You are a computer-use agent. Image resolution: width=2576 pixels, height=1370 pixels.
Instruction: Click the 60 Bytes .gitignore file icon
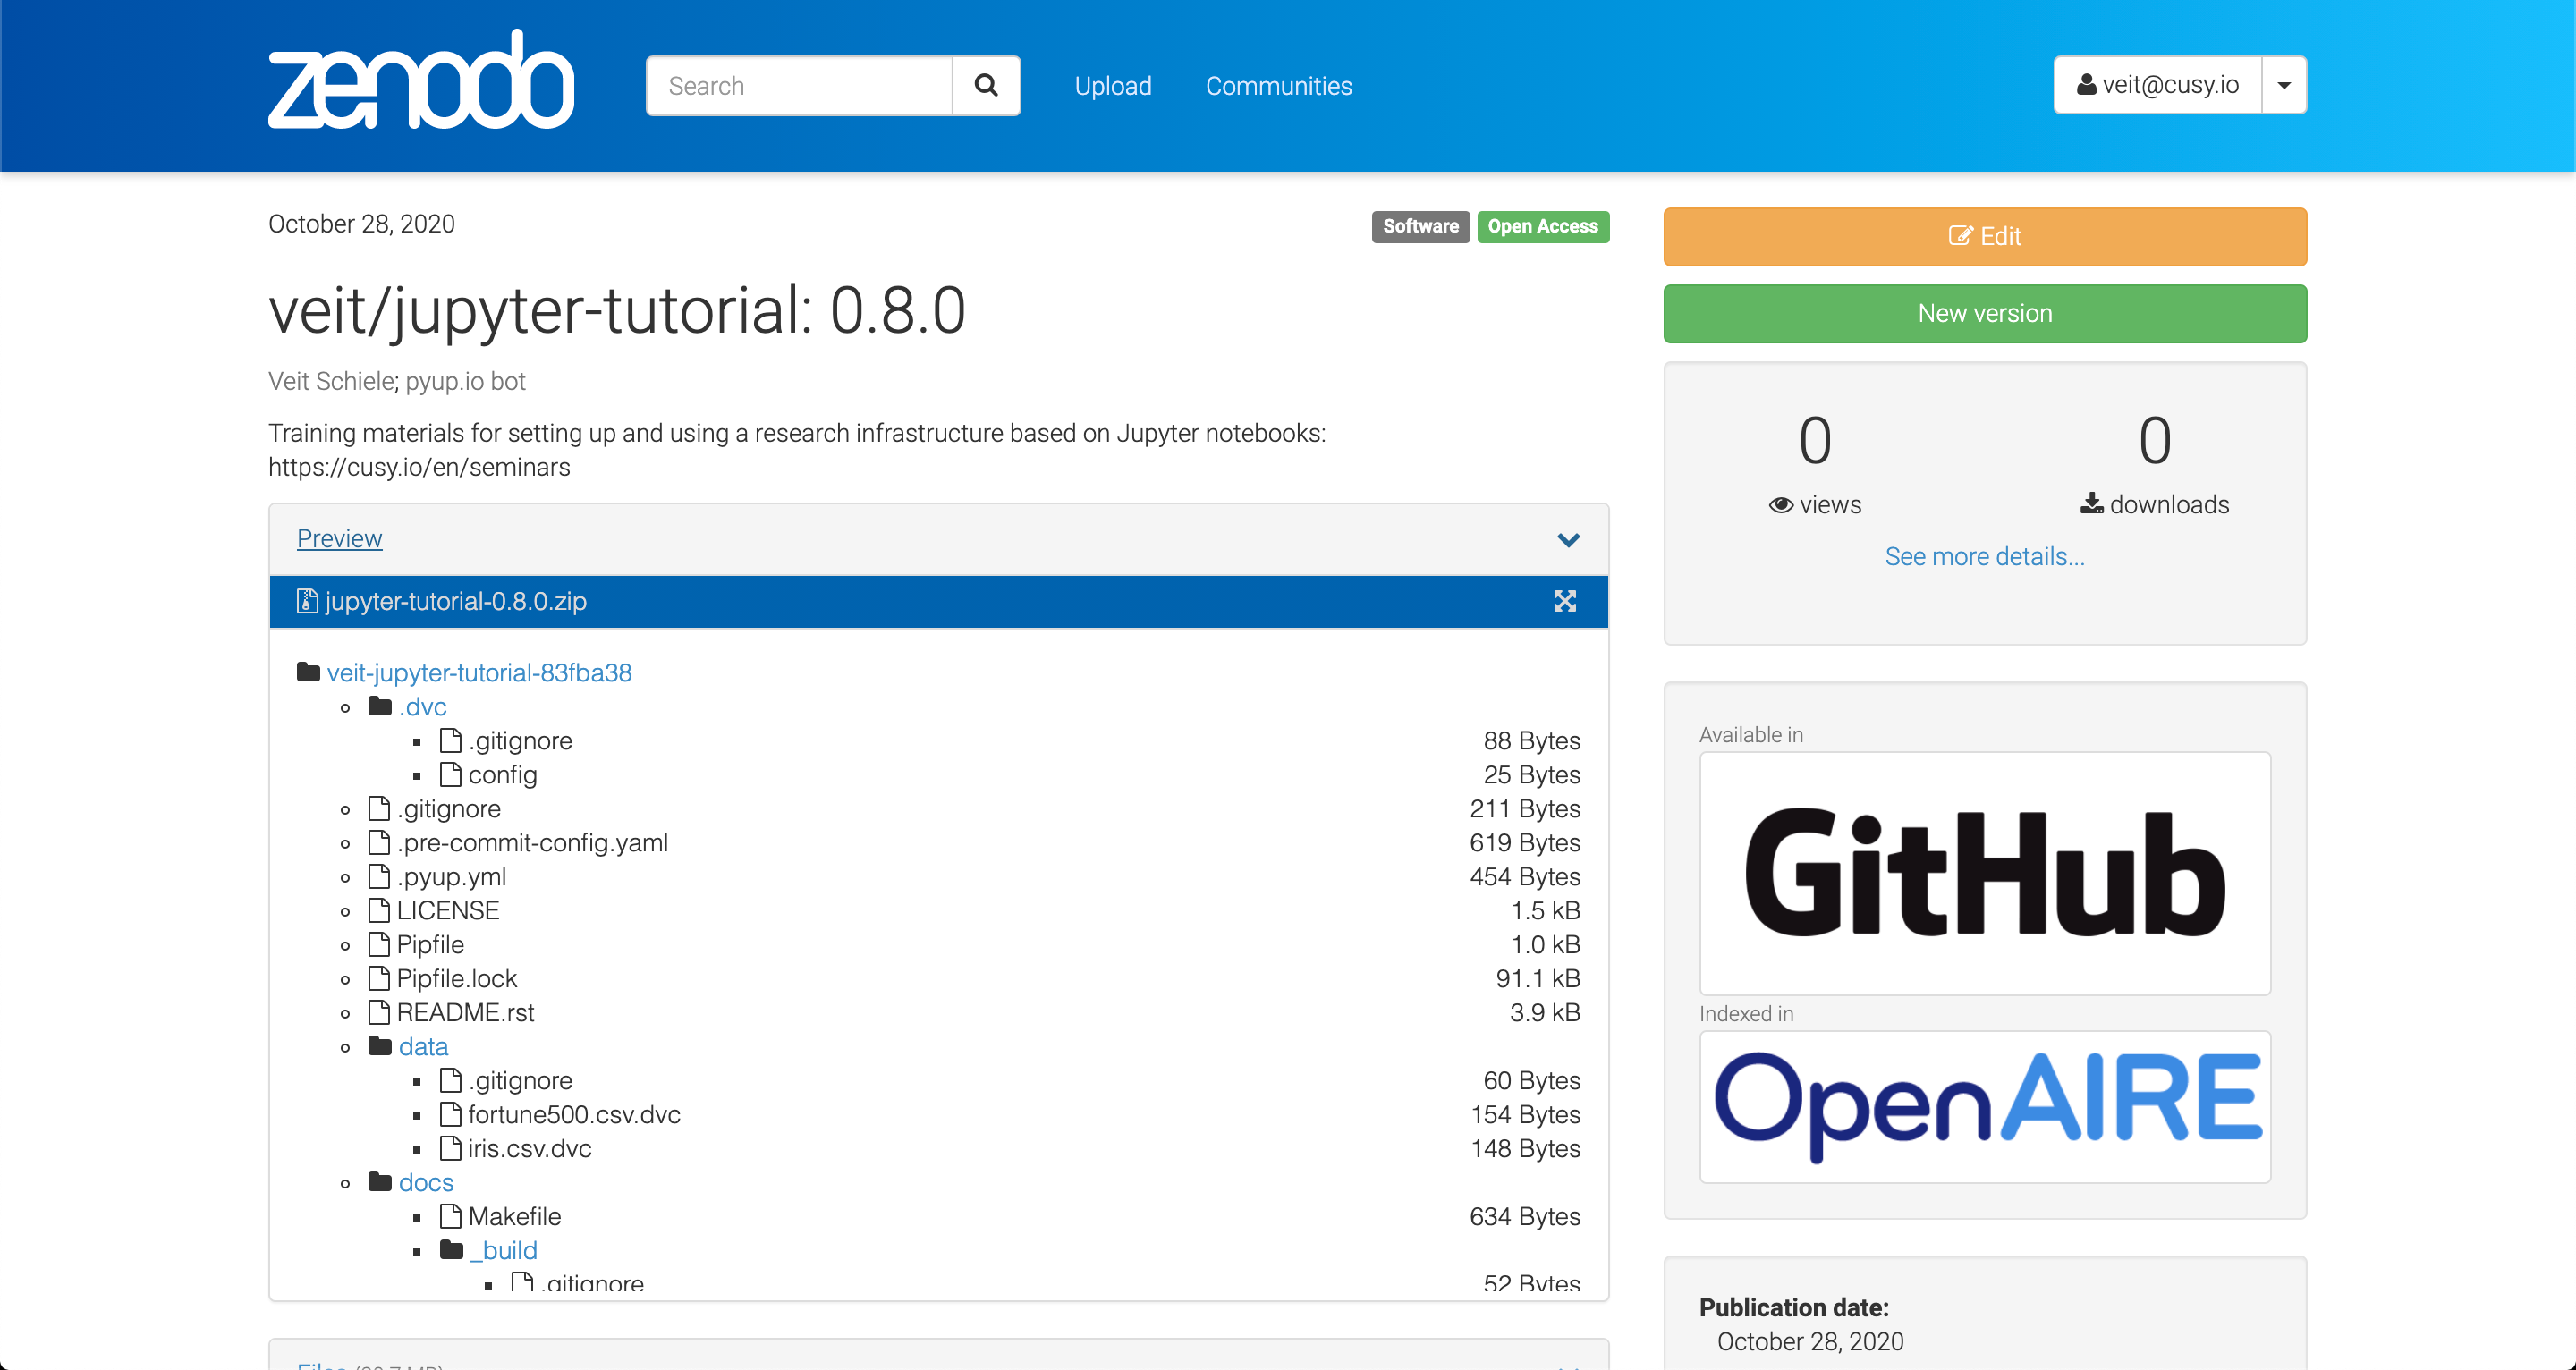click(451, 1080)
